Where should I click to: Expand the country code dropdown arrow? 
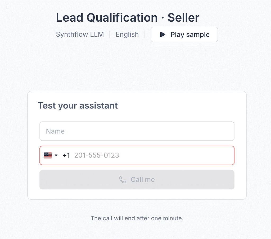tap(56, 155)
